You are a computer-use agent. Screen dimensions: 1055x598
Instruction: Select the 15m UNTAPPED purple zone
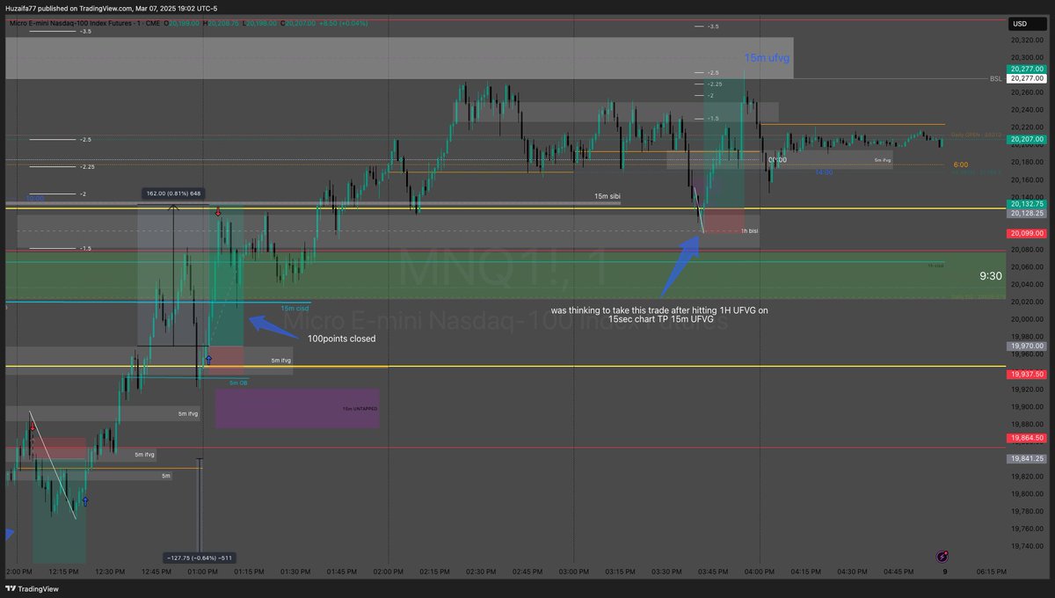tap(297, 409)
